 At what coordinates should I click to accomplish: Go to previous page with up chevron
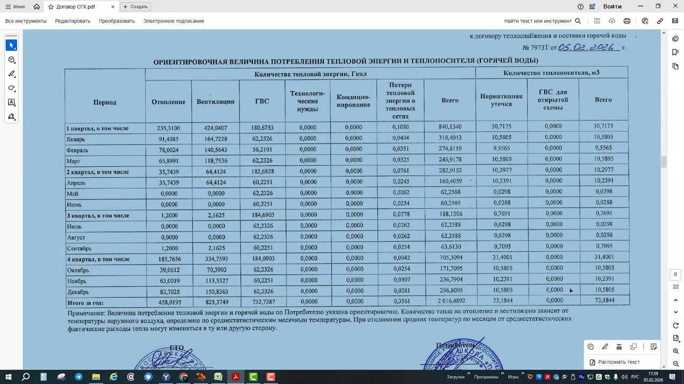click(x=675, y=301)
